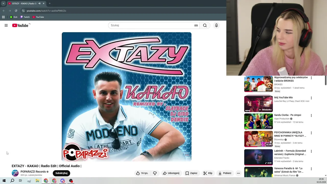327x184 pixels.
Task: Subscribe with the Subskrybuj button
Action: click(x=61, y=173)
